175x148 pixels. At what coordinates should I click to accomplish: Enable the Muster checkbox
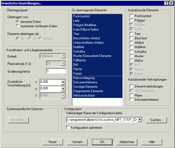coord(131,56)
